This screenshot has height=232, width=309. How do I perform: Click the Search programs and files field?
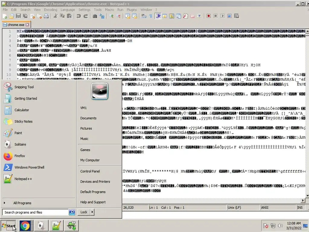pos(35,212)
